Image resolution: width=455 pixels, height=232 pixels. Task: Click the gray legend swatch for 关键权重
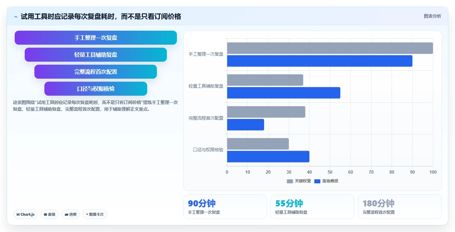tap(290, 181)
